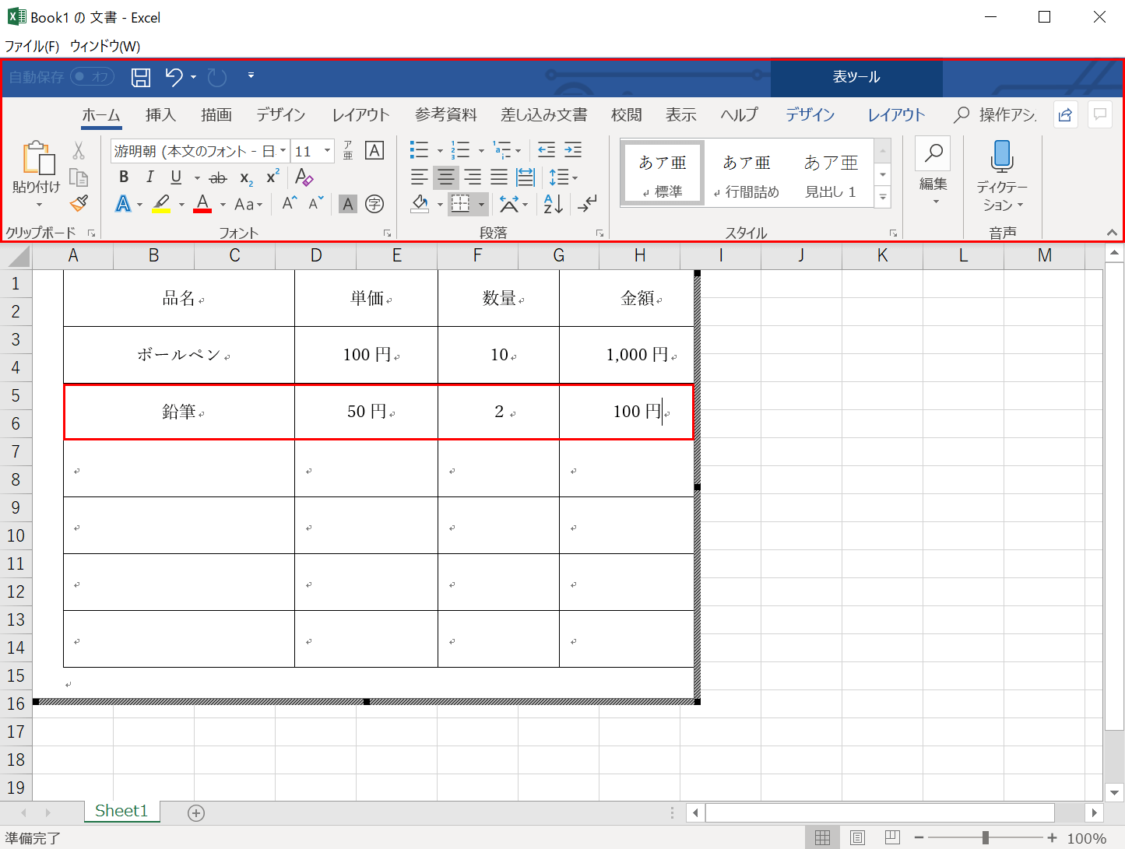The height and width of the screenshot is (849, 1125).
Task: Click the Justify alignment icon
Action: (499, 177)
